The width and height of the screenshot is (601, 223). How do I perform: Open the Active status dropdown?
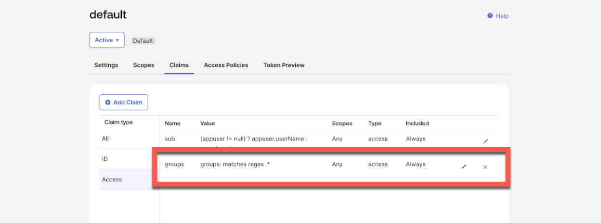107,40
